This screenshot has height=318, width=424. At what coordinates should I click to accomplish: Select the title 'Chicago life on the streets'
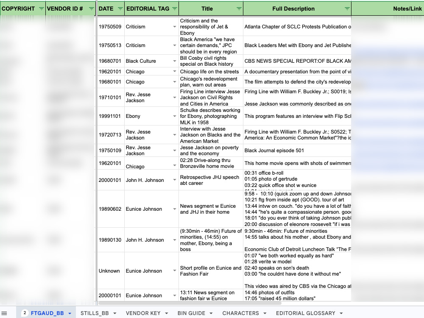pyautogui.click(x=211, y=72)
